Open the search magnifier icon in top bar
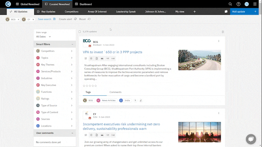The height and width of the screenshot is (147, 262). (x=230, y=4)
